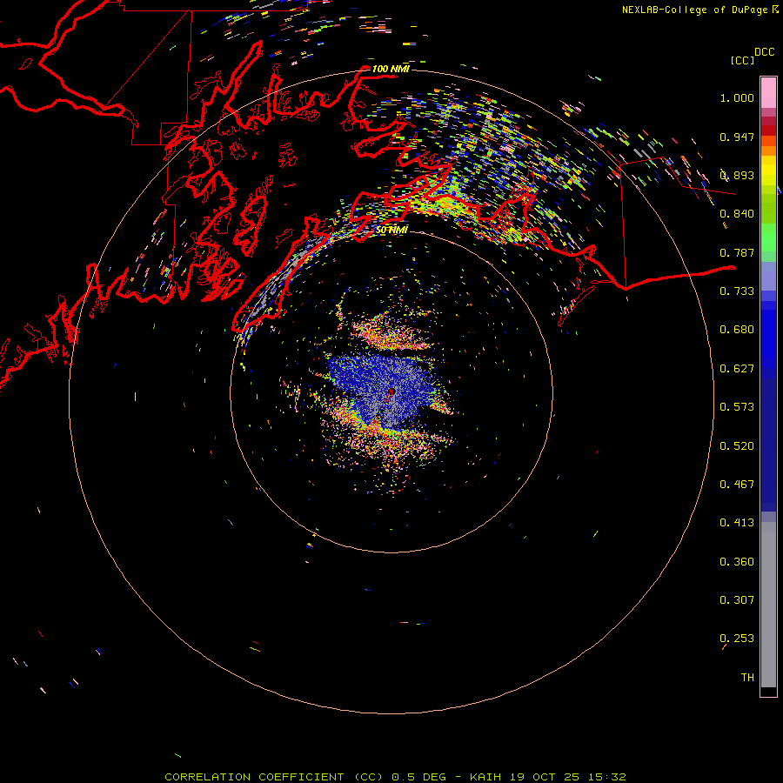783x783 pixels.
Task: Pick the periwinkle segment of color bar
Action: [x=768, y=276]
